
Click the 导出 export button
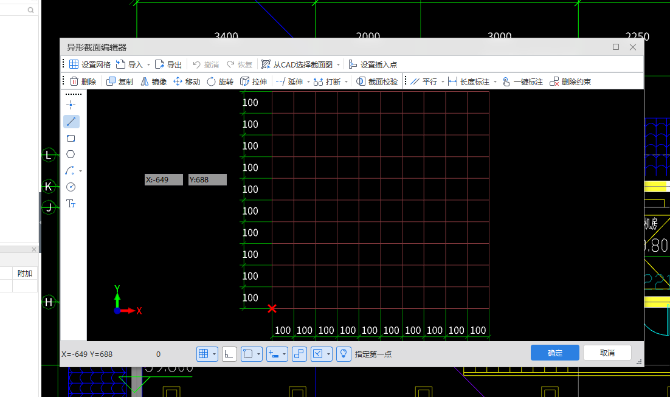point(168,64)
